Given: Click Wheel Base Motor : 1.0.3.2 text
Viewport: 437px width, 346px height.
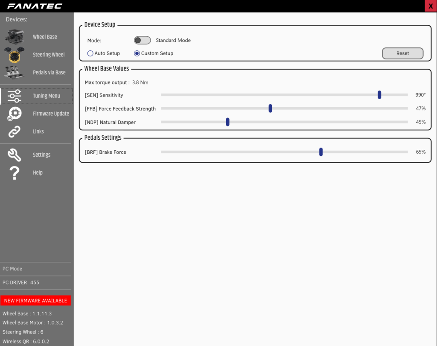Looking at the screenshot, I should tap(32, 323).
